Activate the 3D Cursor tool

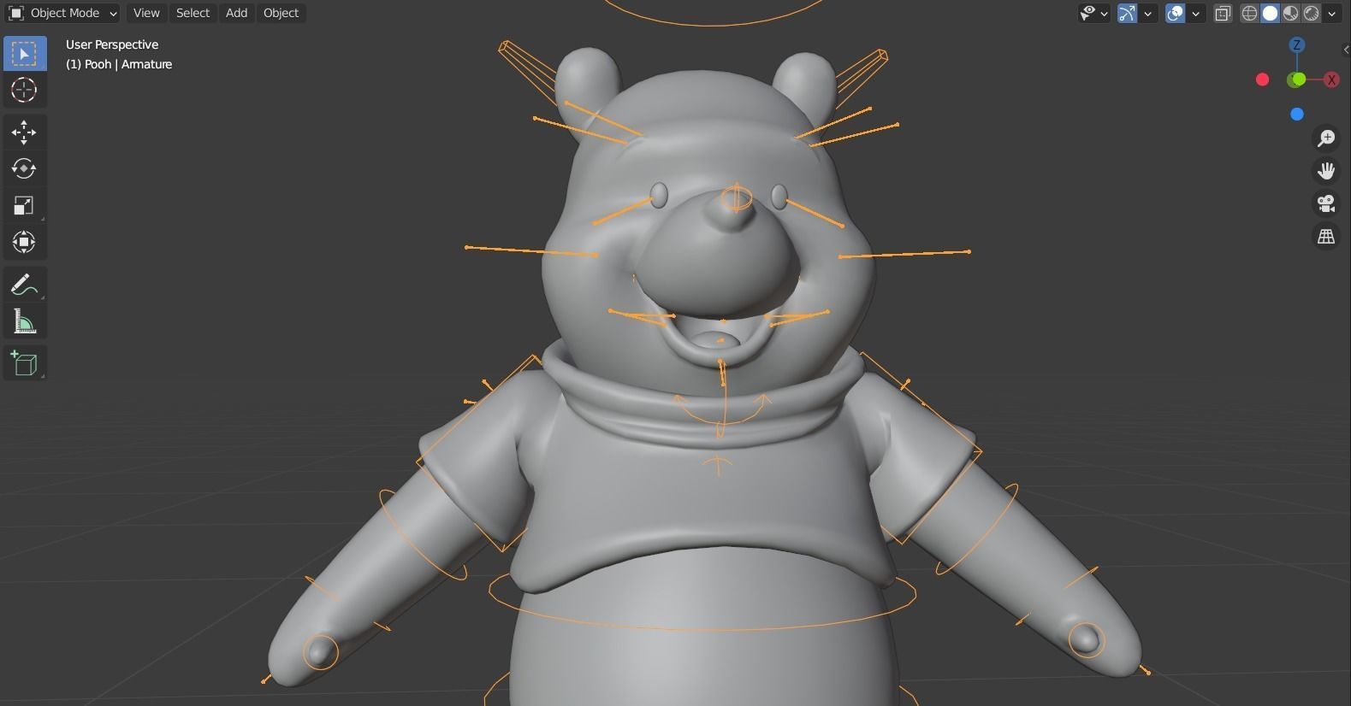pyautogui.click(x=24, y=90)
